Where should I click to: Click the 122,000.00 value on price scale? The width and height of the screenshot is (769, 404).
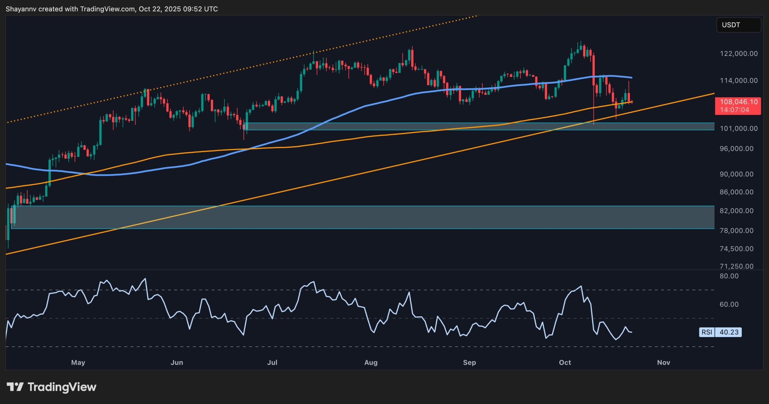[737, 54]
